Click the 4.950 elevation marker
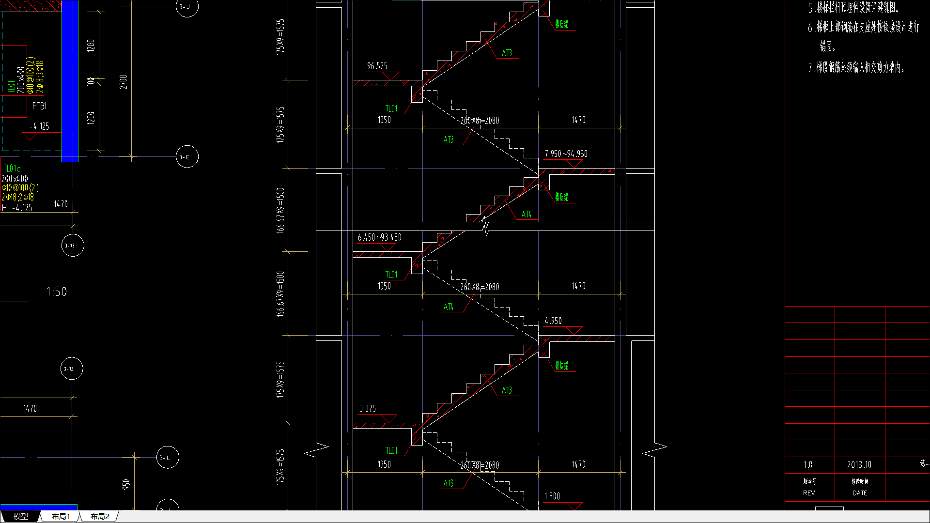The image size is (930, 523). pos(553,321)
